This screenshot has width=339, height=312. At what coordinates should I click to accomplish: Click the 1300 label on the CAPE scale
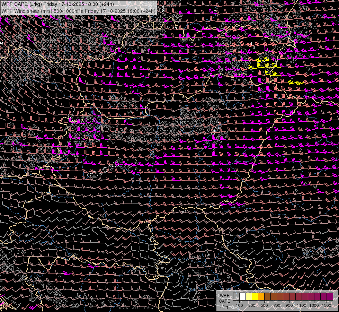pos(314,305)
